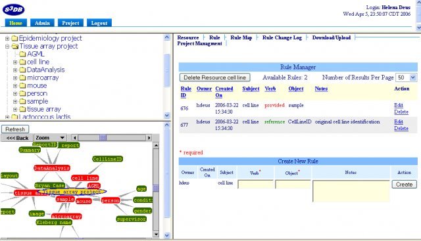Expand the mouse tree node

[x=15, y=86]
